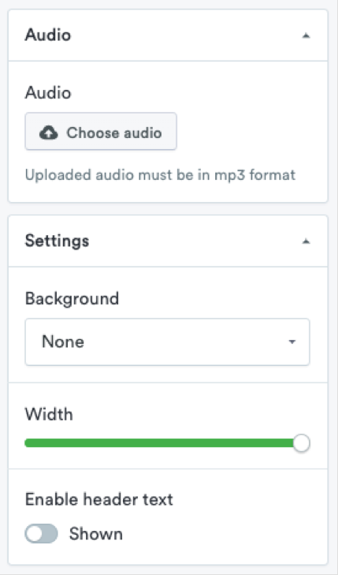
Task: Click the Choose audio button text
Action: [x=114, y=133]
